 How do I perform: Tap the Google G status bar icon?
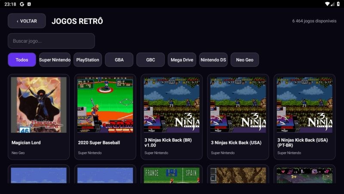(22, 4)
